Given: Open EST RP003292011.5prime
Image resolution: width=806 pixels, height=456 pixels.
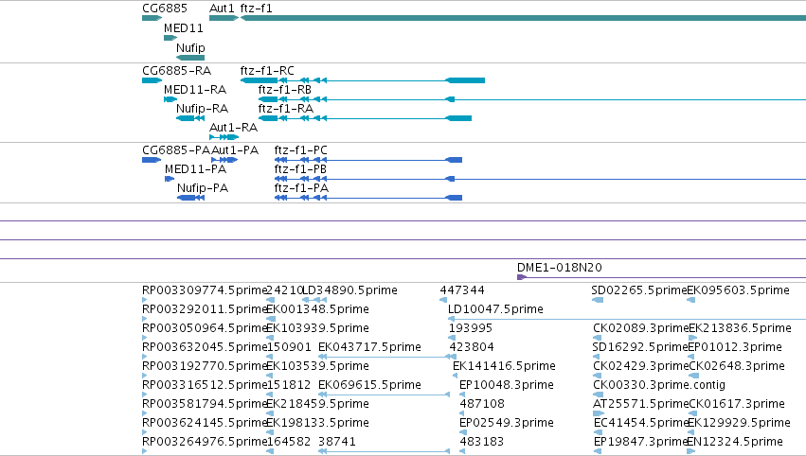Looking at the screenshot, I should [205, 309].
